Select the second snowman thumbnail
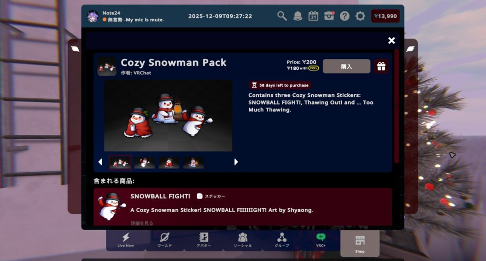 click(144, 162)
